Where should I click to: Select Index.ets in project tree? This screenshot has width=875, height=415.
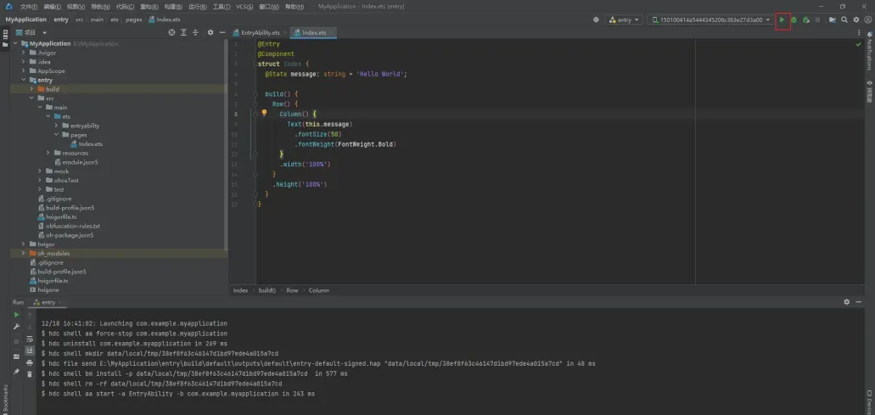click(87, 144)
